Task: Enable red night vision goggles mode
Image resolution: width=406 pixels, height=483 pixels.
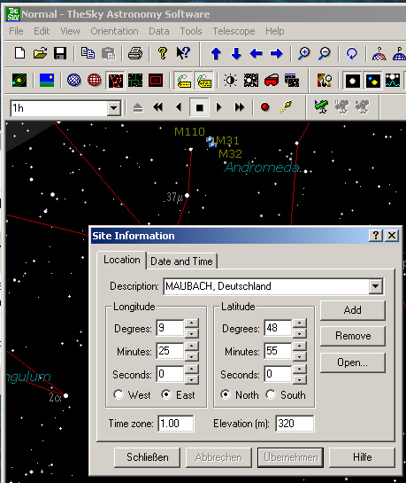Action: point(272,81)
